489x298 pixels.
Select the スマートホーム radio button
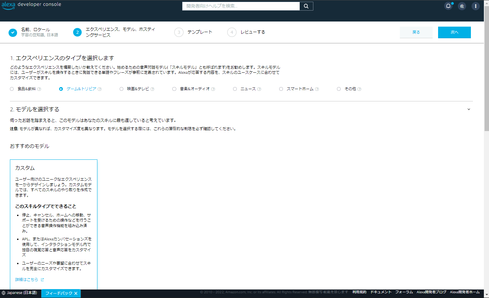pos(281,89)
